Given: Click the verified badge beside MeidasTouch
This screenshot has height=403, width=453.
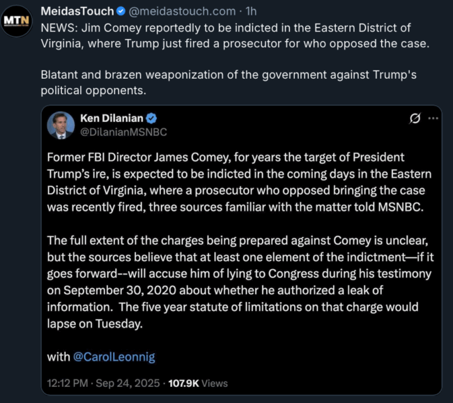Looking at the screenshot, I should pyautogui.click(x=121, y=12).
